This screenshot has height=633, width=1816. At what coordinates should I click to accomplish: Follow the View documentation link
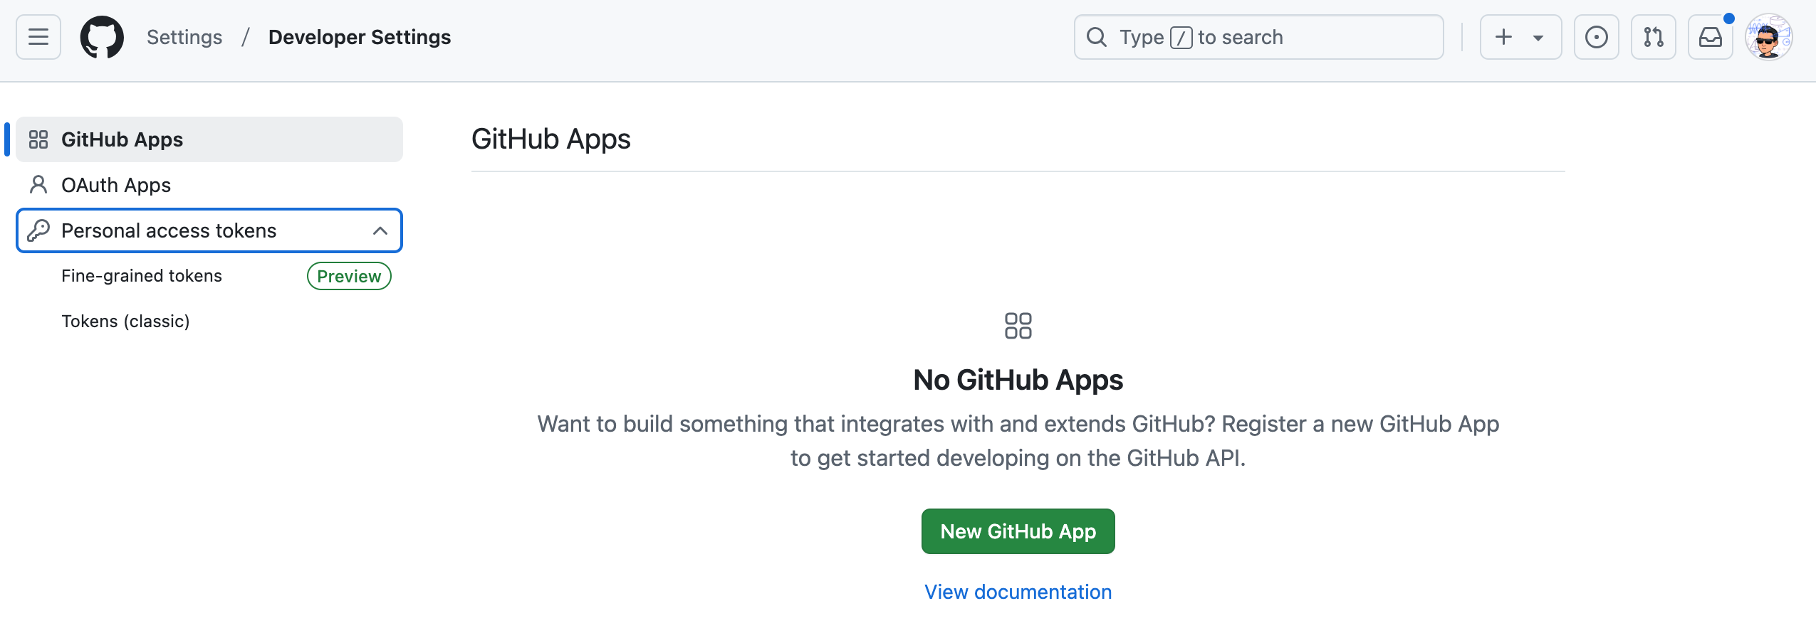pos(1018,592)
